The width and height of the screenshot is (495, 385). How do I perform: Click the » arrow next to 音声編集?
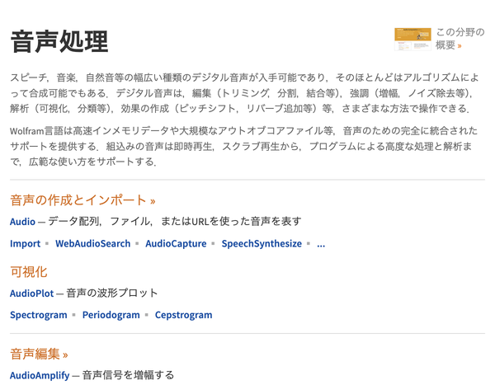coord(65,355)
